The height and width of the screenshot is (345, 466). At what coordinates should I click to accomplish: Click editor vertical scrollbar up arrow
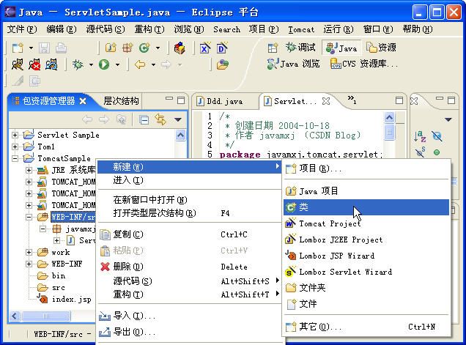pos(389,118)
